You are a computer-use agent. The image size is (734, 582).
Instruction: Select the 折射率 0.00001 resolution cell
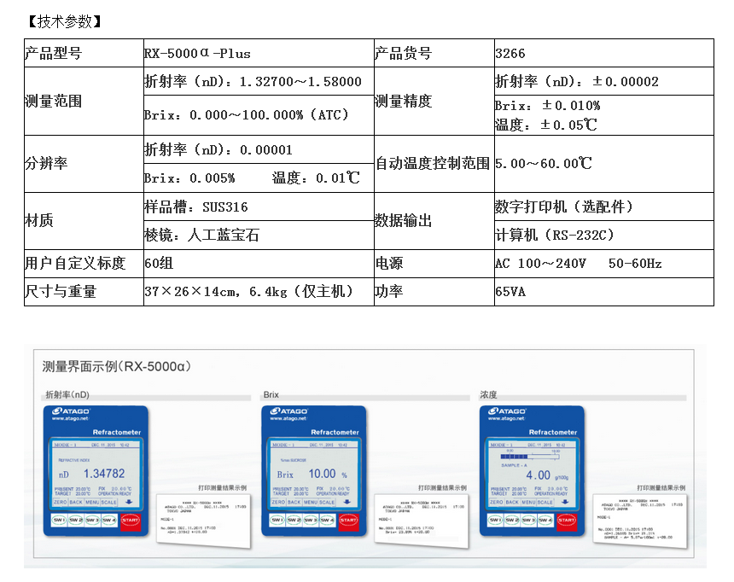coord(259,150)
